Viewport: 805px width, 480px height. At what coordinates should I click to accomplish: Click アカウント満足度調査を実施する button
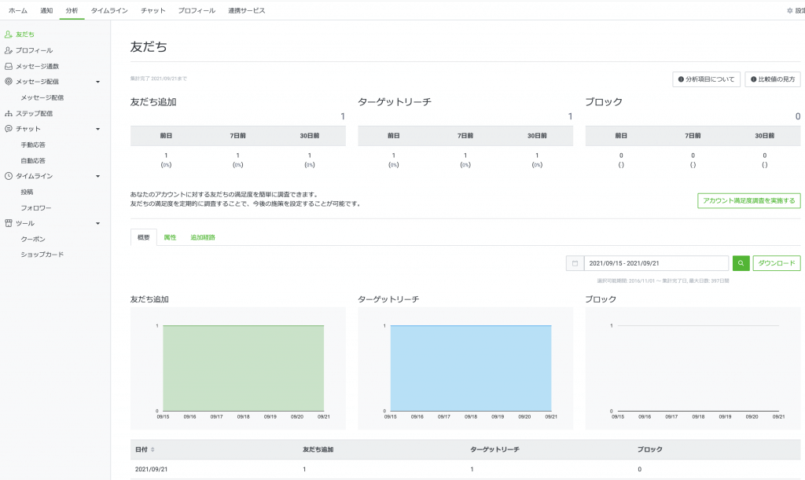tap(749, 200)
